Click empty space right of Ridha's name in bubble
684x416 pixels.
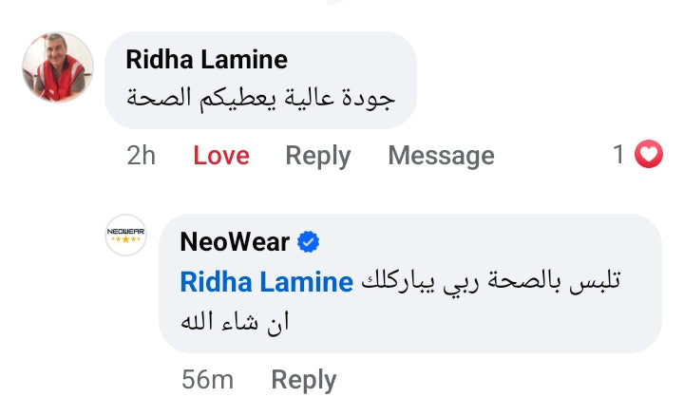[x=351, y=61]
